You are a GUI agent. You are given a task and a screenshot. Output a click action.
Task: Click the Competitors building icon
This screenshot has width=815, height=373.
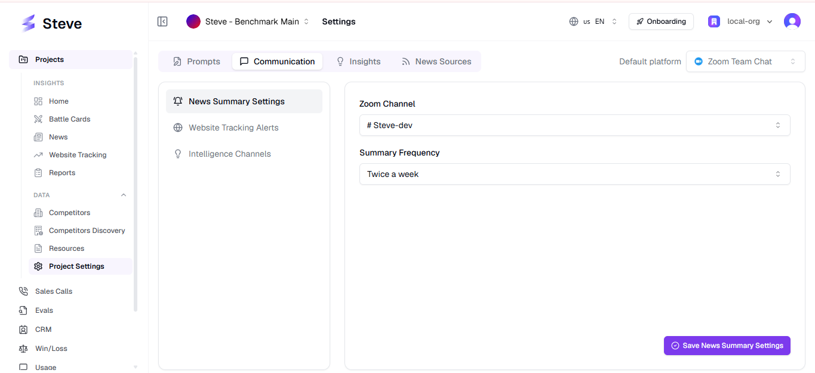pyautogui.click(x=38, y=213)
